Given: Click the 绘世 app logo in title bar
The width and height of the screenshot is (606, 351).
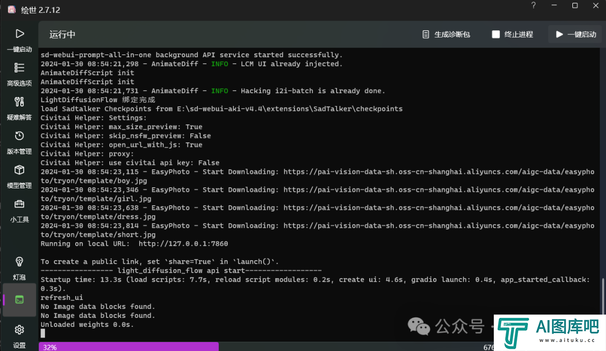Looking at the screenshot, I should 12,10.
